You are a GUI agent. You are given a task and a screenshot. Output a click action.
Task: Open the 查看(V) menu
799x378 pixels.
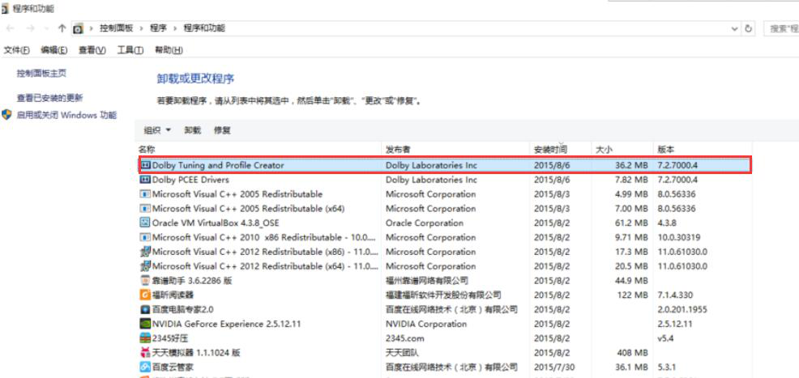pyautogui.click(x=92, y=50)
